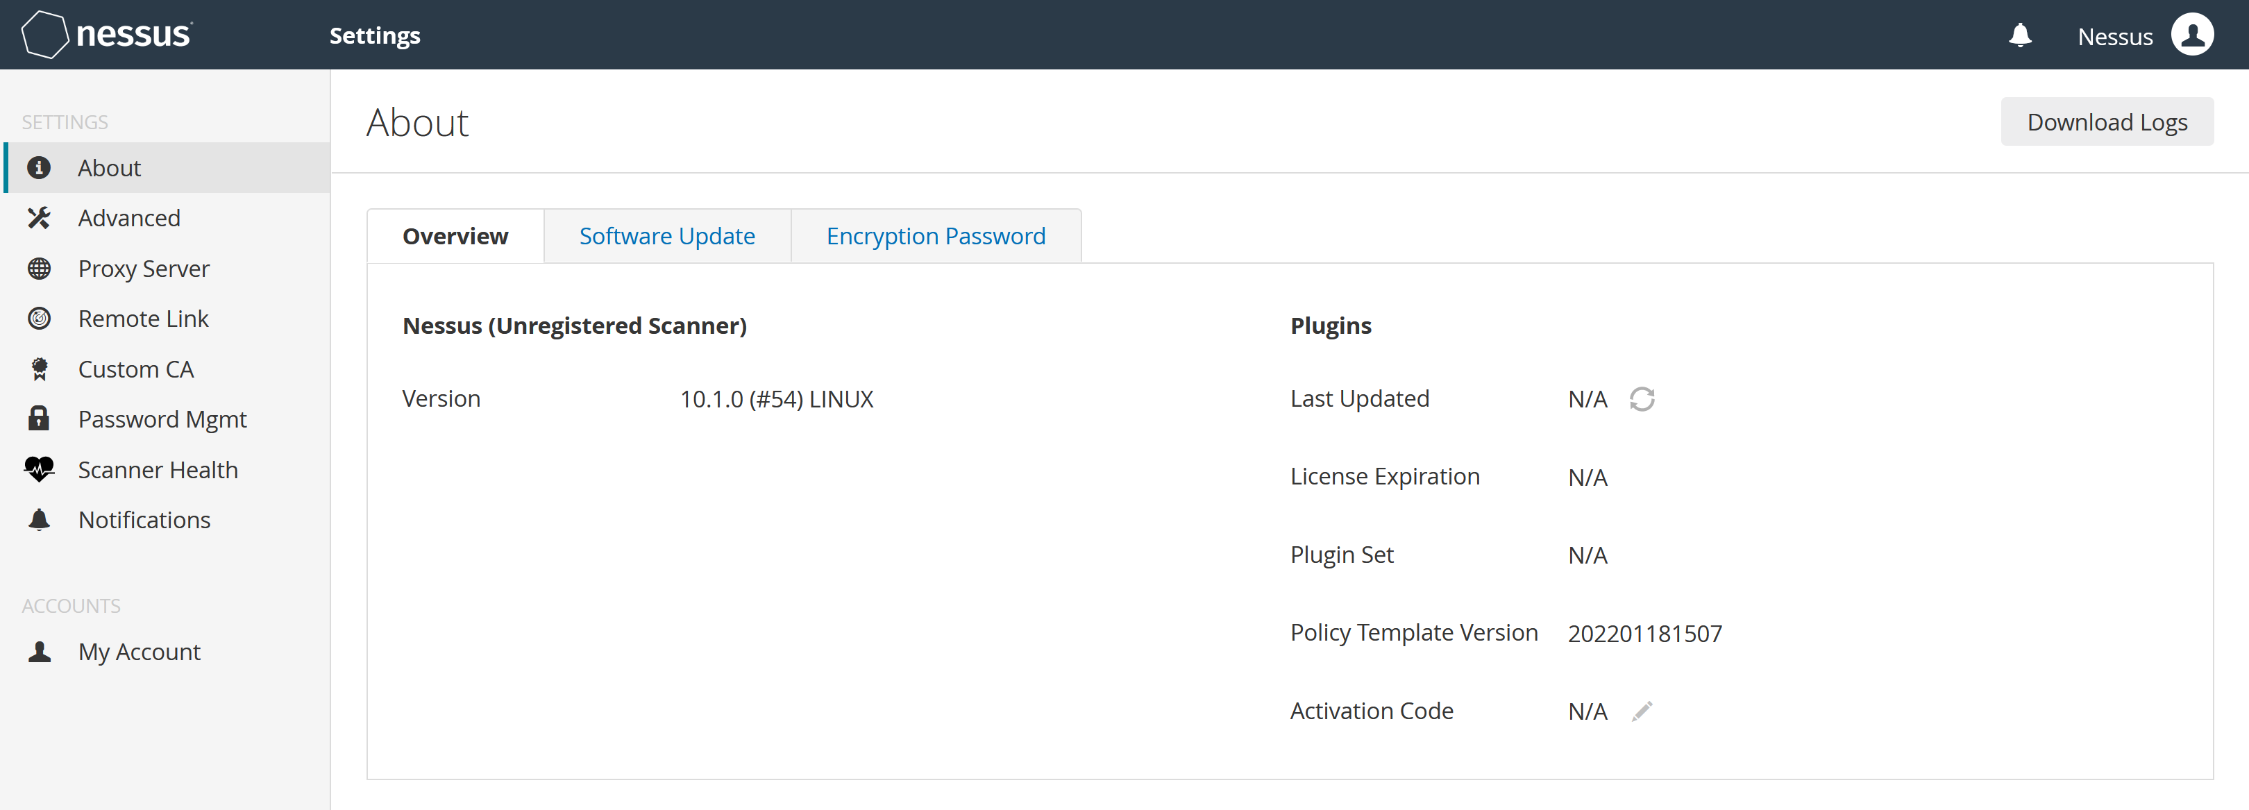Click Settings in the top navigation
Viewport: 2249px width, 810px height.
(x=375, y=36)
